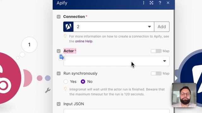Click the Apify dialog title
The image size is (202, 113).
click(62, 3)
